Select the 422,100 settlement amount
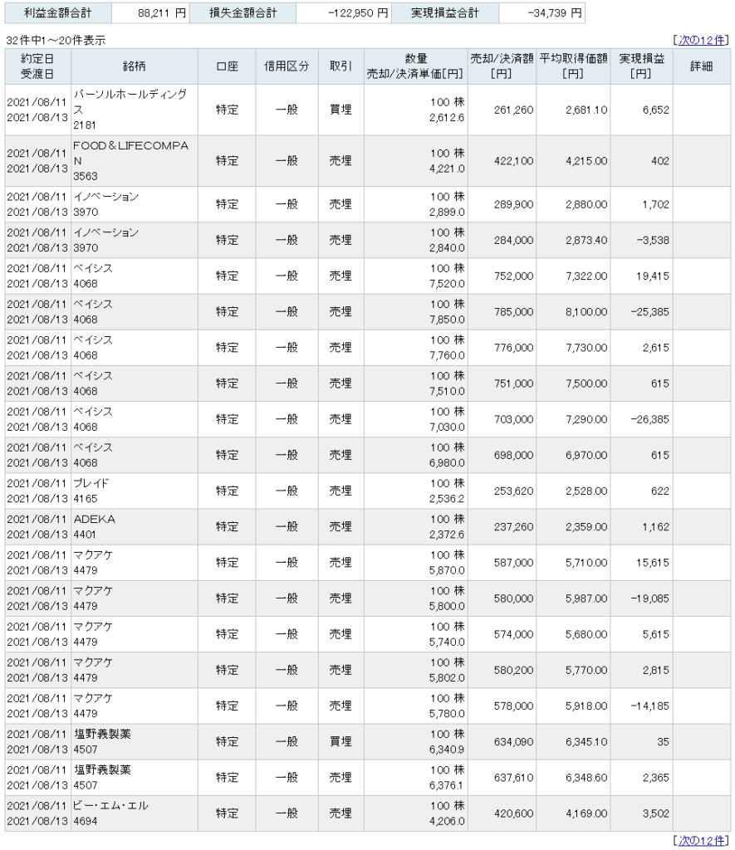 click(x=514, y=161)
